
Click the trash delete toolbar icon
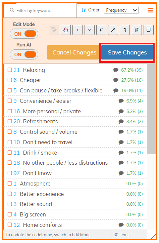[x=137, y=30]
